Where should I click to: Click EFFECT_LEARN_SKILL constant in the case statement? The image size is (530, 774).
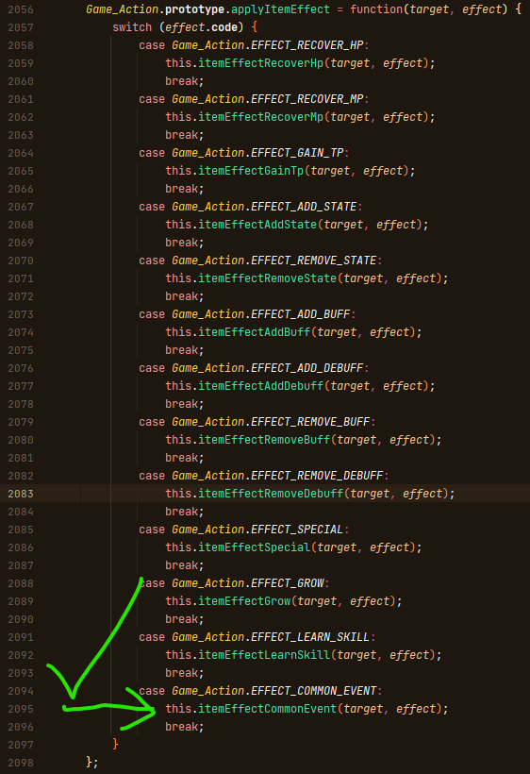(x=310, y=637)
